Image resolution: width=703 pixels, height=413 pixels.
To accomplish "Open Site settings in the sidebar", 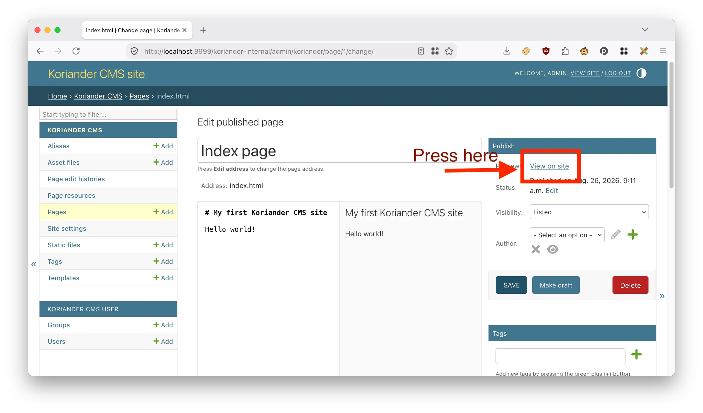I will point(67,228).
